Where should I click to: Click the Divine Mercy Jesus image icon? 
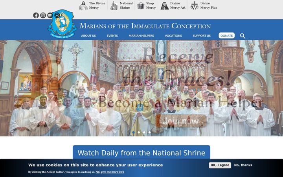click(x=83, y=6)
